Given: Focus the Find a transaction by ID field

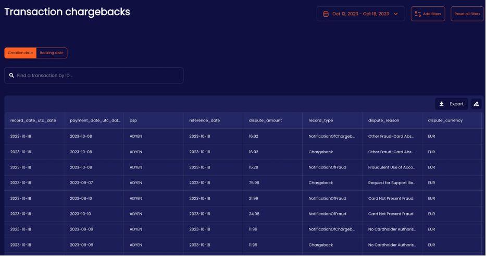Looking at the screenshot, I should 94,76.
